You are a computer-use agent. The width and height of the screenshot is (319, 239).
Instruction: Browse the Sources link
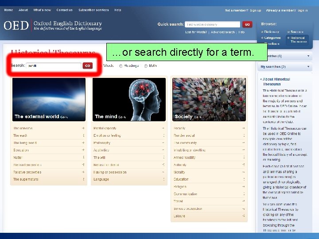297,32
